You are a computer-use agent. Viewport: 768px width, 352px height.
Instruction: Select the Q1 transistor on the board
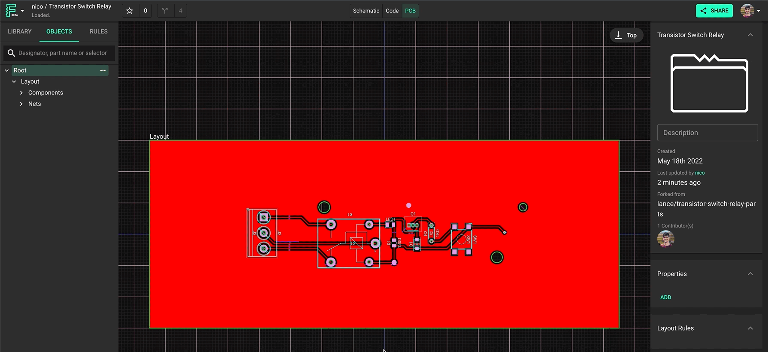point(413,225)
